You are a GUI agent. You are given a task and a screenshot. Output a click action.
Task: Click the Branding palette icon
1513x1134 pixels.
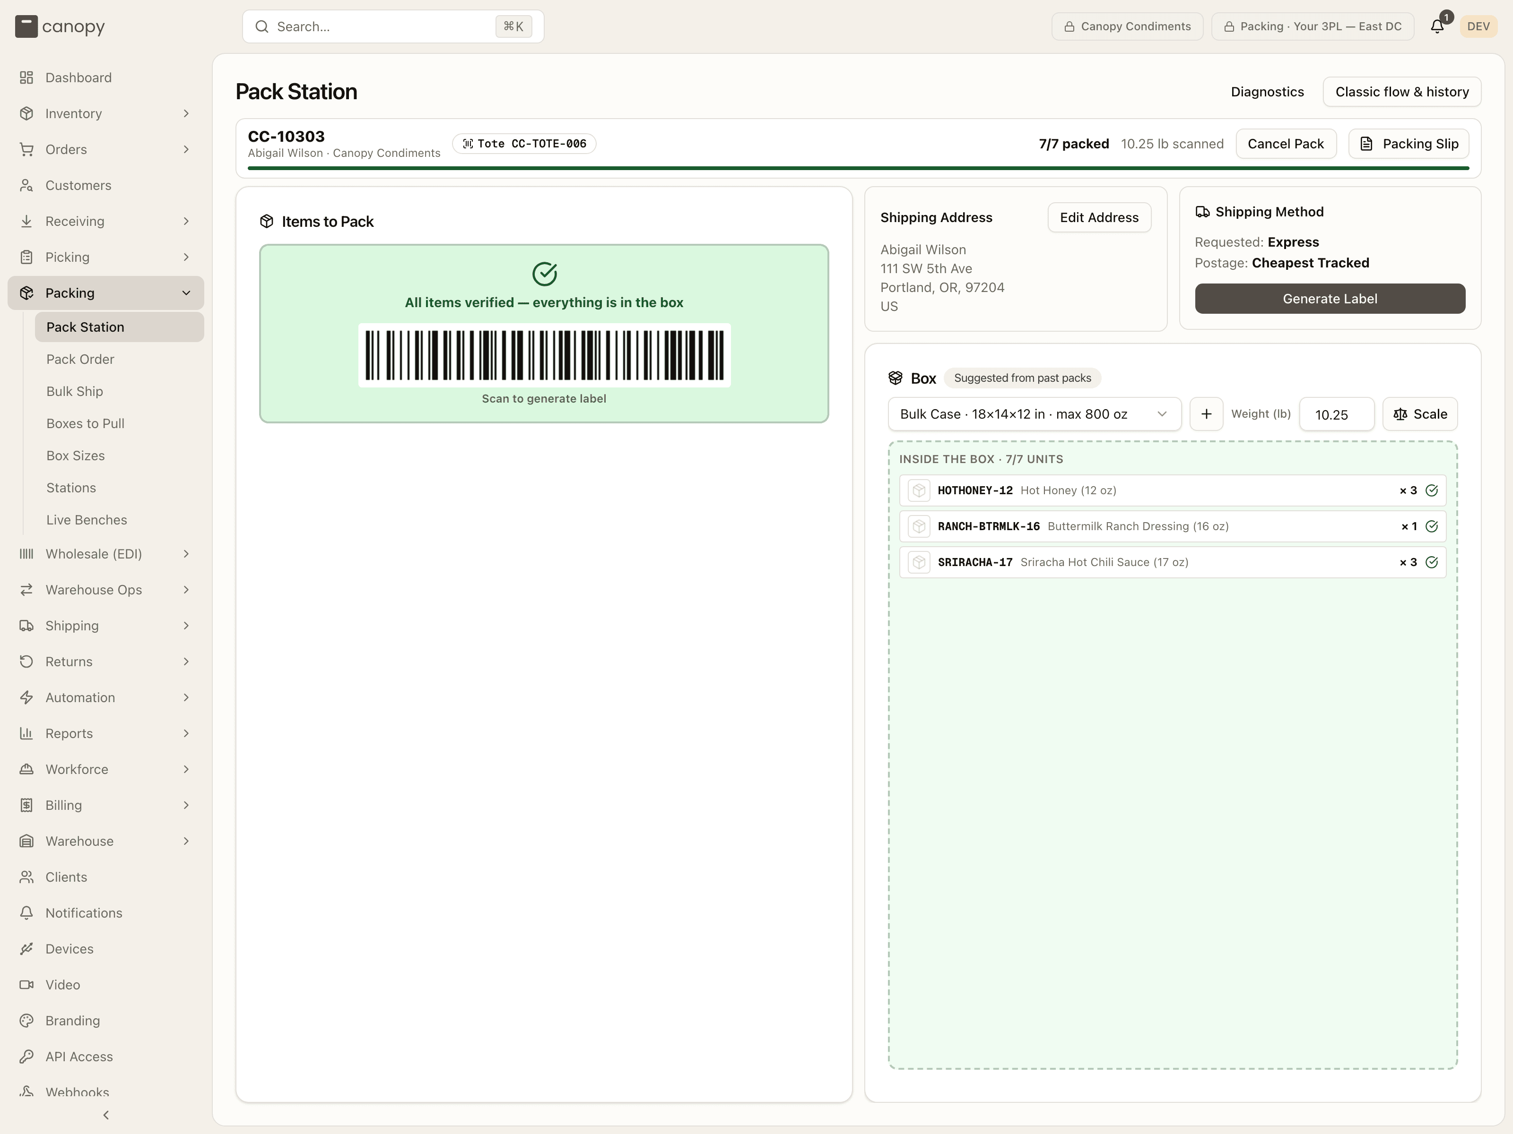click(x=26, y=1021)
